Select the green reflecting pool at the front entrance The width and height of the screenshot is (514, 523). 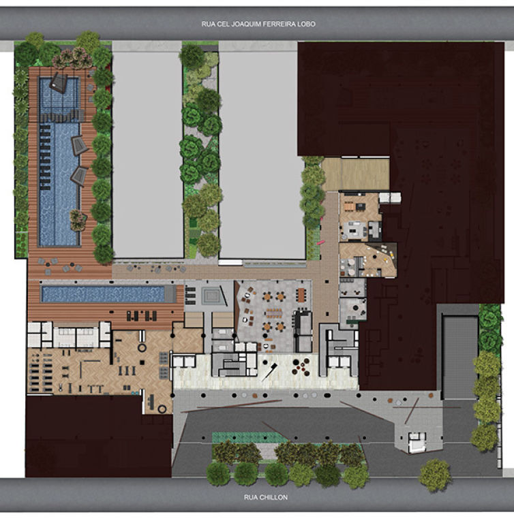249,437
